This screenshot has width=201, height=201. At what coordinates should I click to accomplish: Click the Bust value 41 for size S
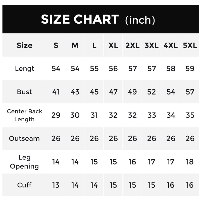(56, 92)
